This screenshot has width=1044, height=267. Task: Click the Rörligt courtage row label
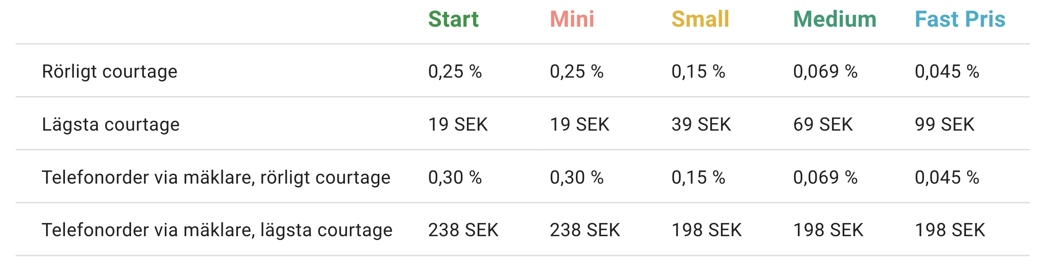coord(110,71)
